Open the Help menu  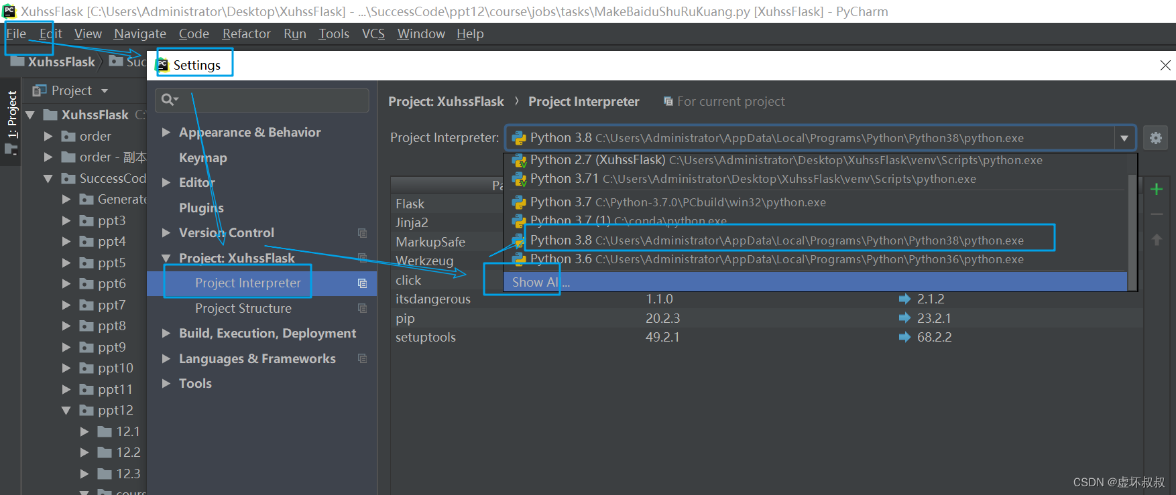click(x=470, y=33)
